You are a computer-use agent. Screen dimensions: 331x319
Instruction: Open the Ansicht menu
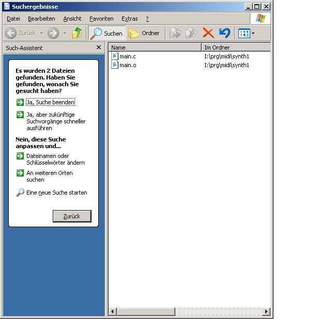pos(72,19)
